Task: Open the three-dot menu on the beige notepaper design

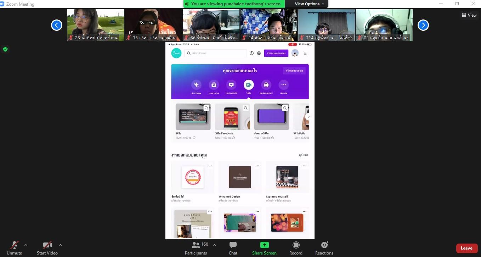Action: [210, 211]
